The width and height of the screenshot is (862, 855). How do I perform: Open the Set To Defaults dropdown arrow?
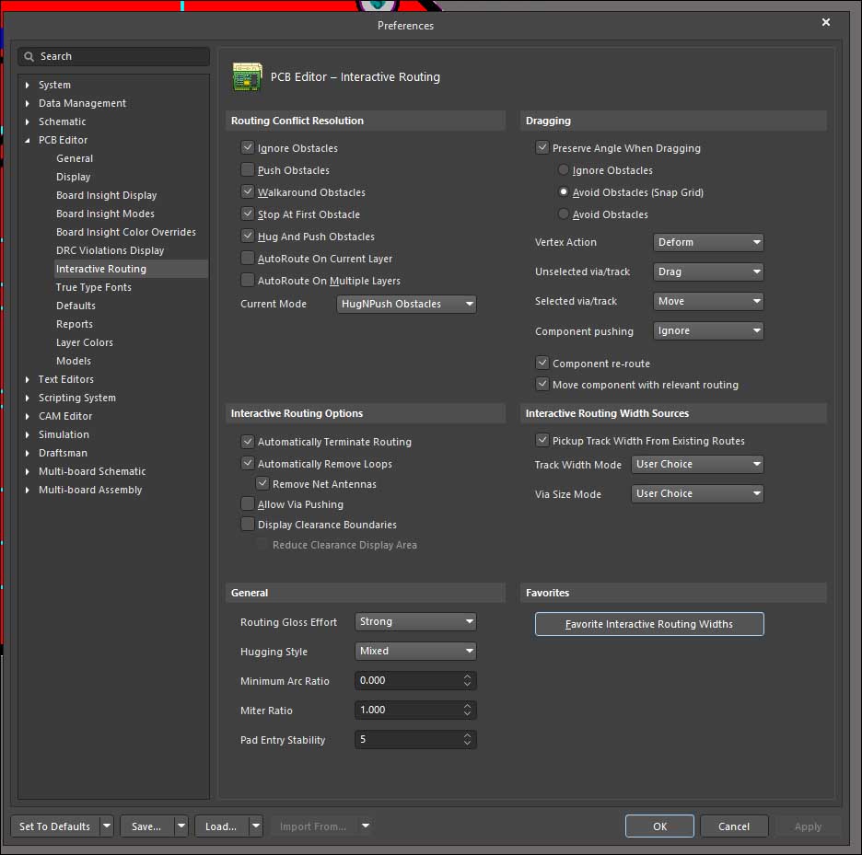click(107, 826)
